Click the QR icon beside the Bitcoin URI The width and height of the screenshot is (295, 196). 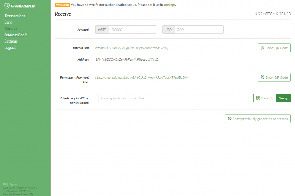coord(263,48)
